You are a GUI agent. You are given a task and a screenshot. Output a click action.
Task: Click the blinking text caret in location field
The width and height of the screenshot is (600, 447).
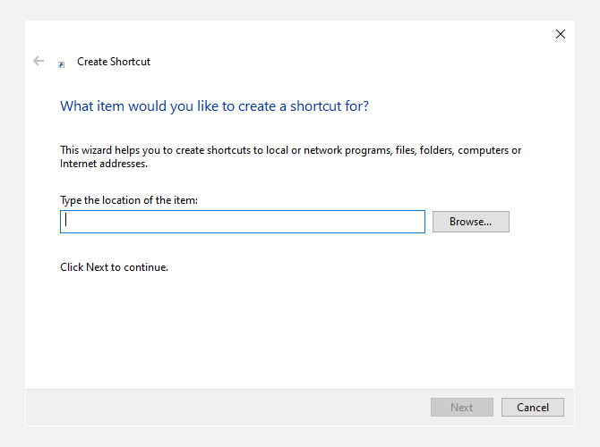point(66,222)
